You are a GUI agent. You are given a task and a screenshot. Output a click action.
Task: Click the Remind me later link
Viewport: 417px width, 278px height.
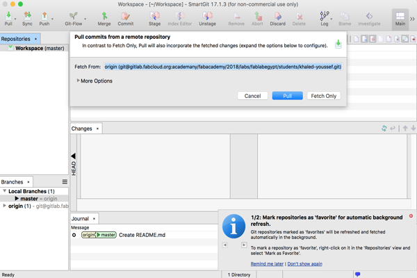(x=267, y=263)
